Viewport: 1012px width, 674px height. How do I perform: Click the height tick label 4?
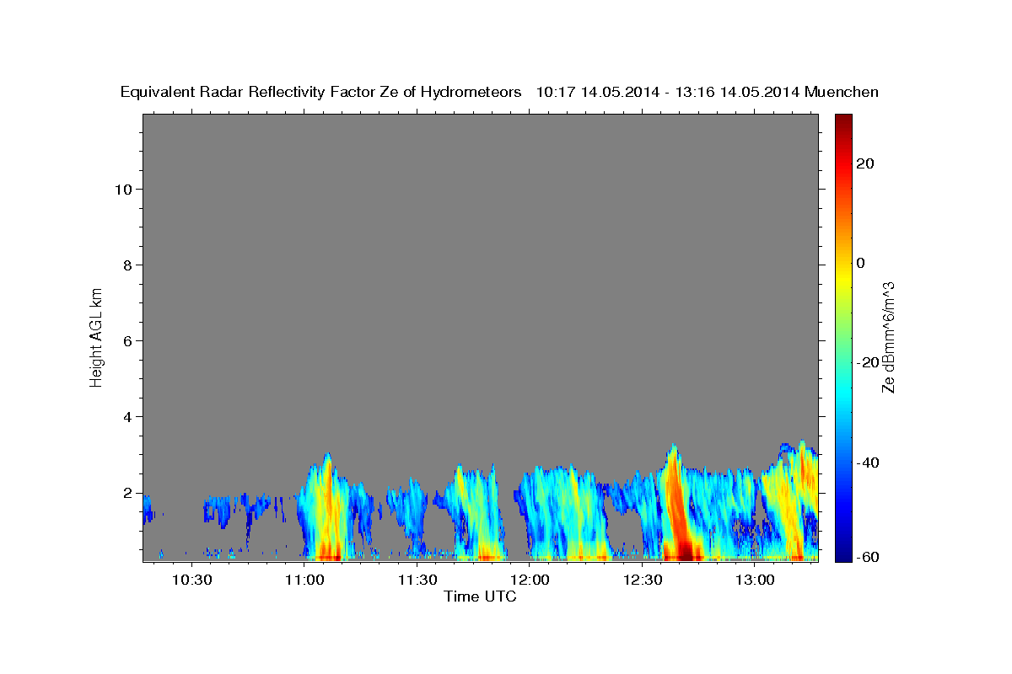[x=128, y=417]
